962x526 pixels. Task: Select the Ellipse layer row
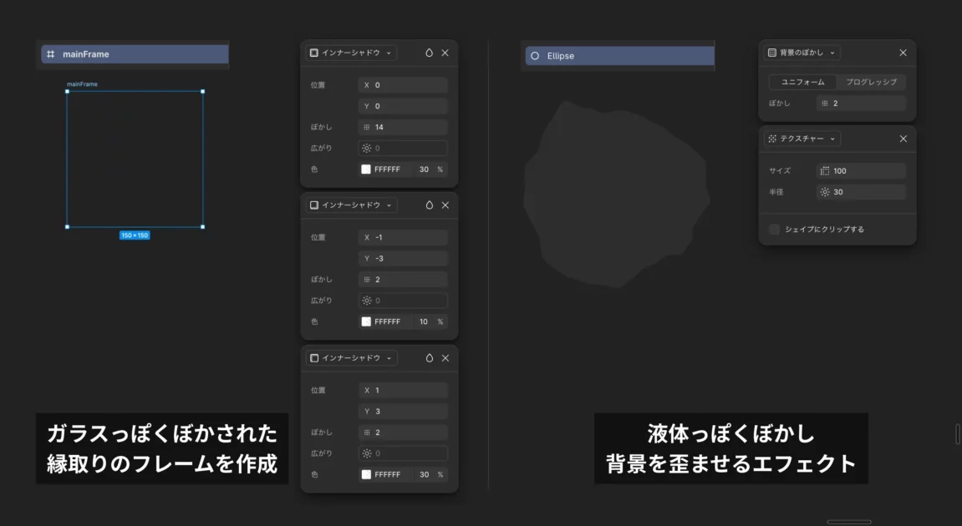pos(618,56)
